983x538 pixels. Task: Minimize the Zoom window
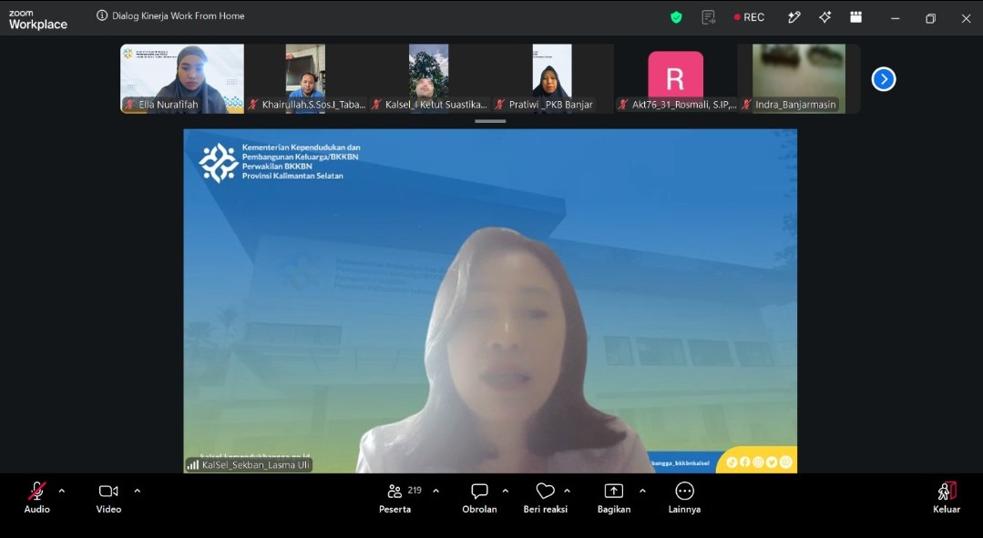point(896,18)
